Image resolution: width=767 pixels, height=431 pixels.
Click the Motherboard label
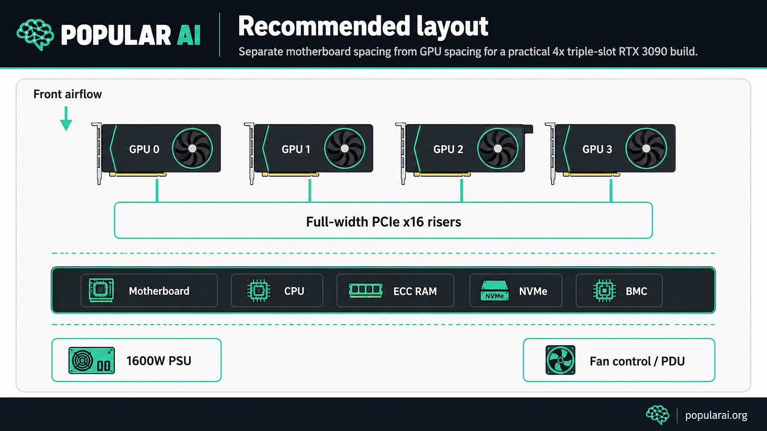click(159, 290)
